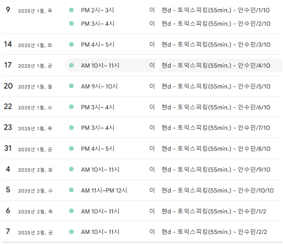Select date number 31 of January
The height and width of the screenshot is (244, 283).
coord(8,149)
